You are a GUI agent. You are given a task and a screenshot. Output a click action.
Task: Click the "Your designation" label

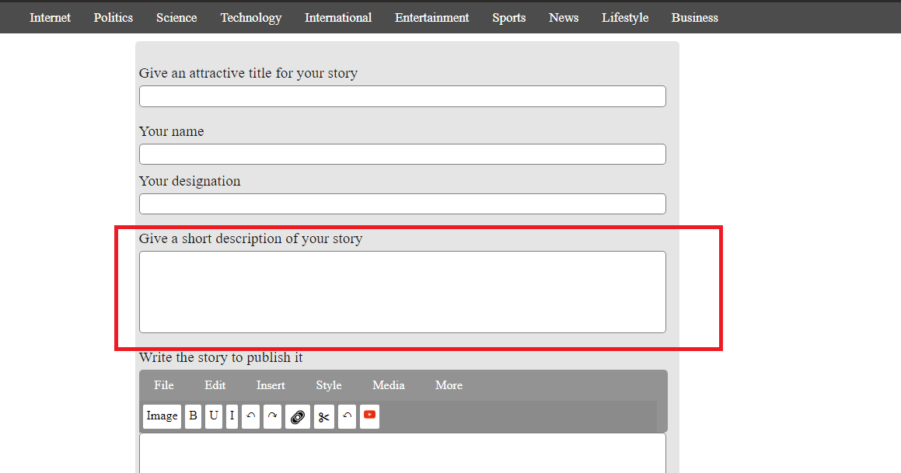190,182
